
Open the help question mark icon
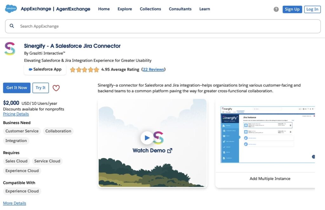(276, 9)
